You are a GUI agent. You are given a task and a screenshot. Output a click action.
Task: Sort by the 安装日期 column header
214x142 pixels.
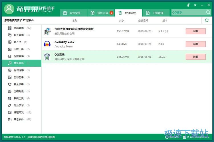[143, 20]
